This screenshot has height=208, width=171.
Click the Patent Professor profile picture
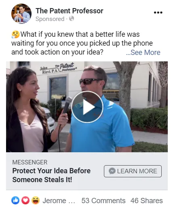pos(21,14)
